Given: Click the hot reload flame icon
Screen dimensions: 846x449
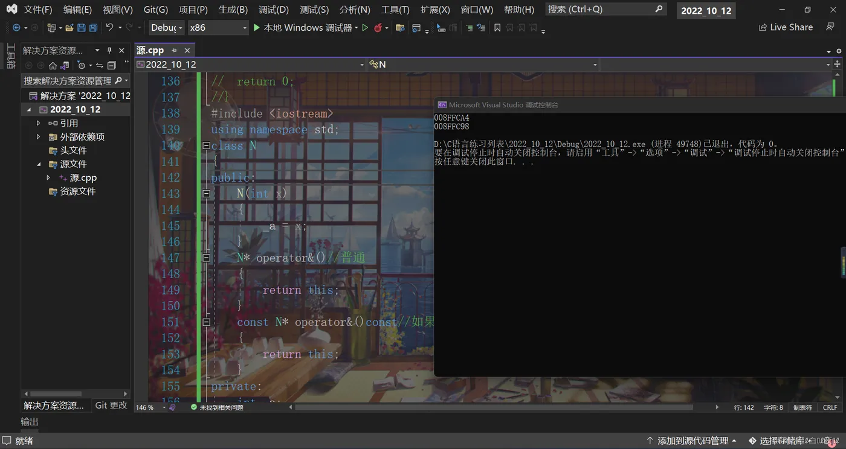Looking at the screenshot, I should 378,28.
